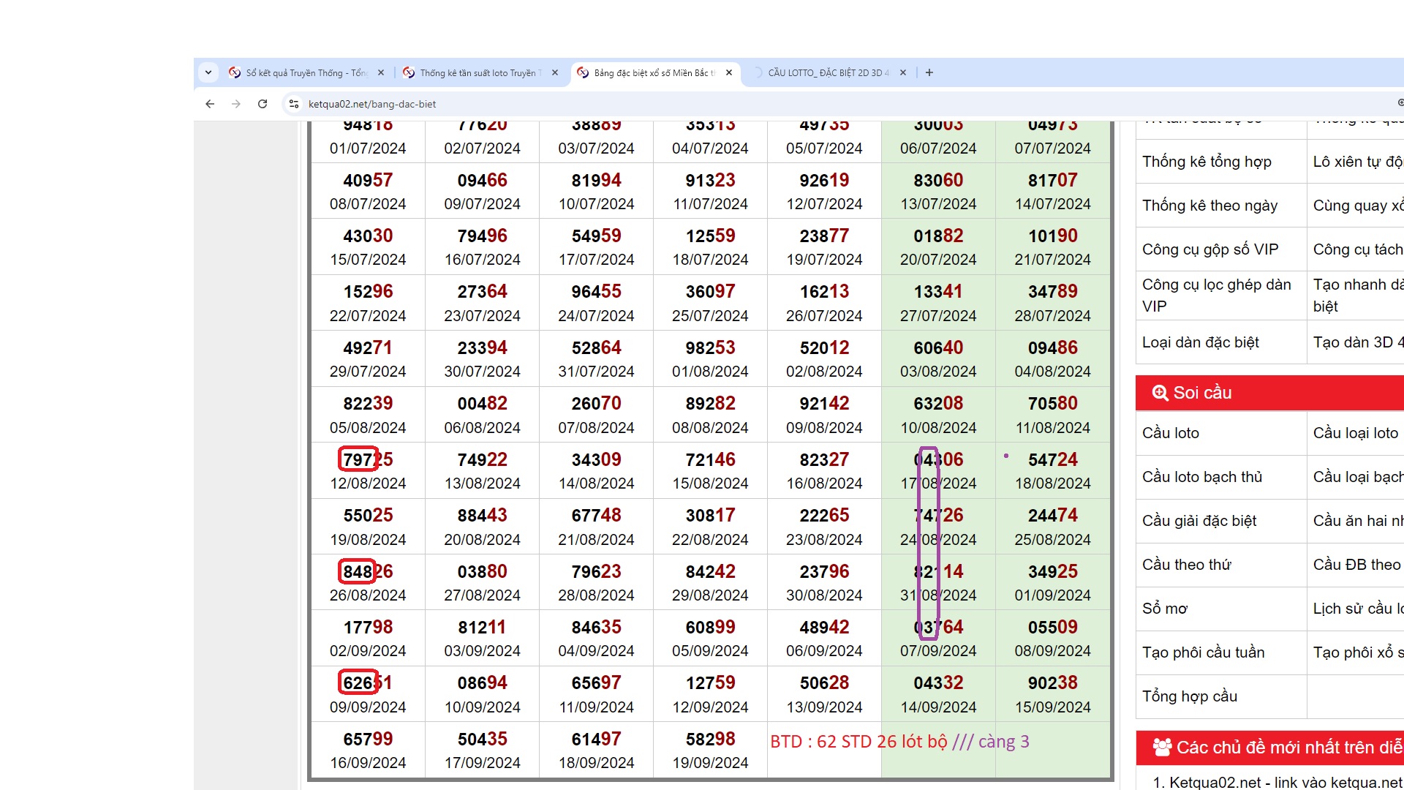
Task: Open Cầu giải đặc biệt link
Action: coord(1199,521)
